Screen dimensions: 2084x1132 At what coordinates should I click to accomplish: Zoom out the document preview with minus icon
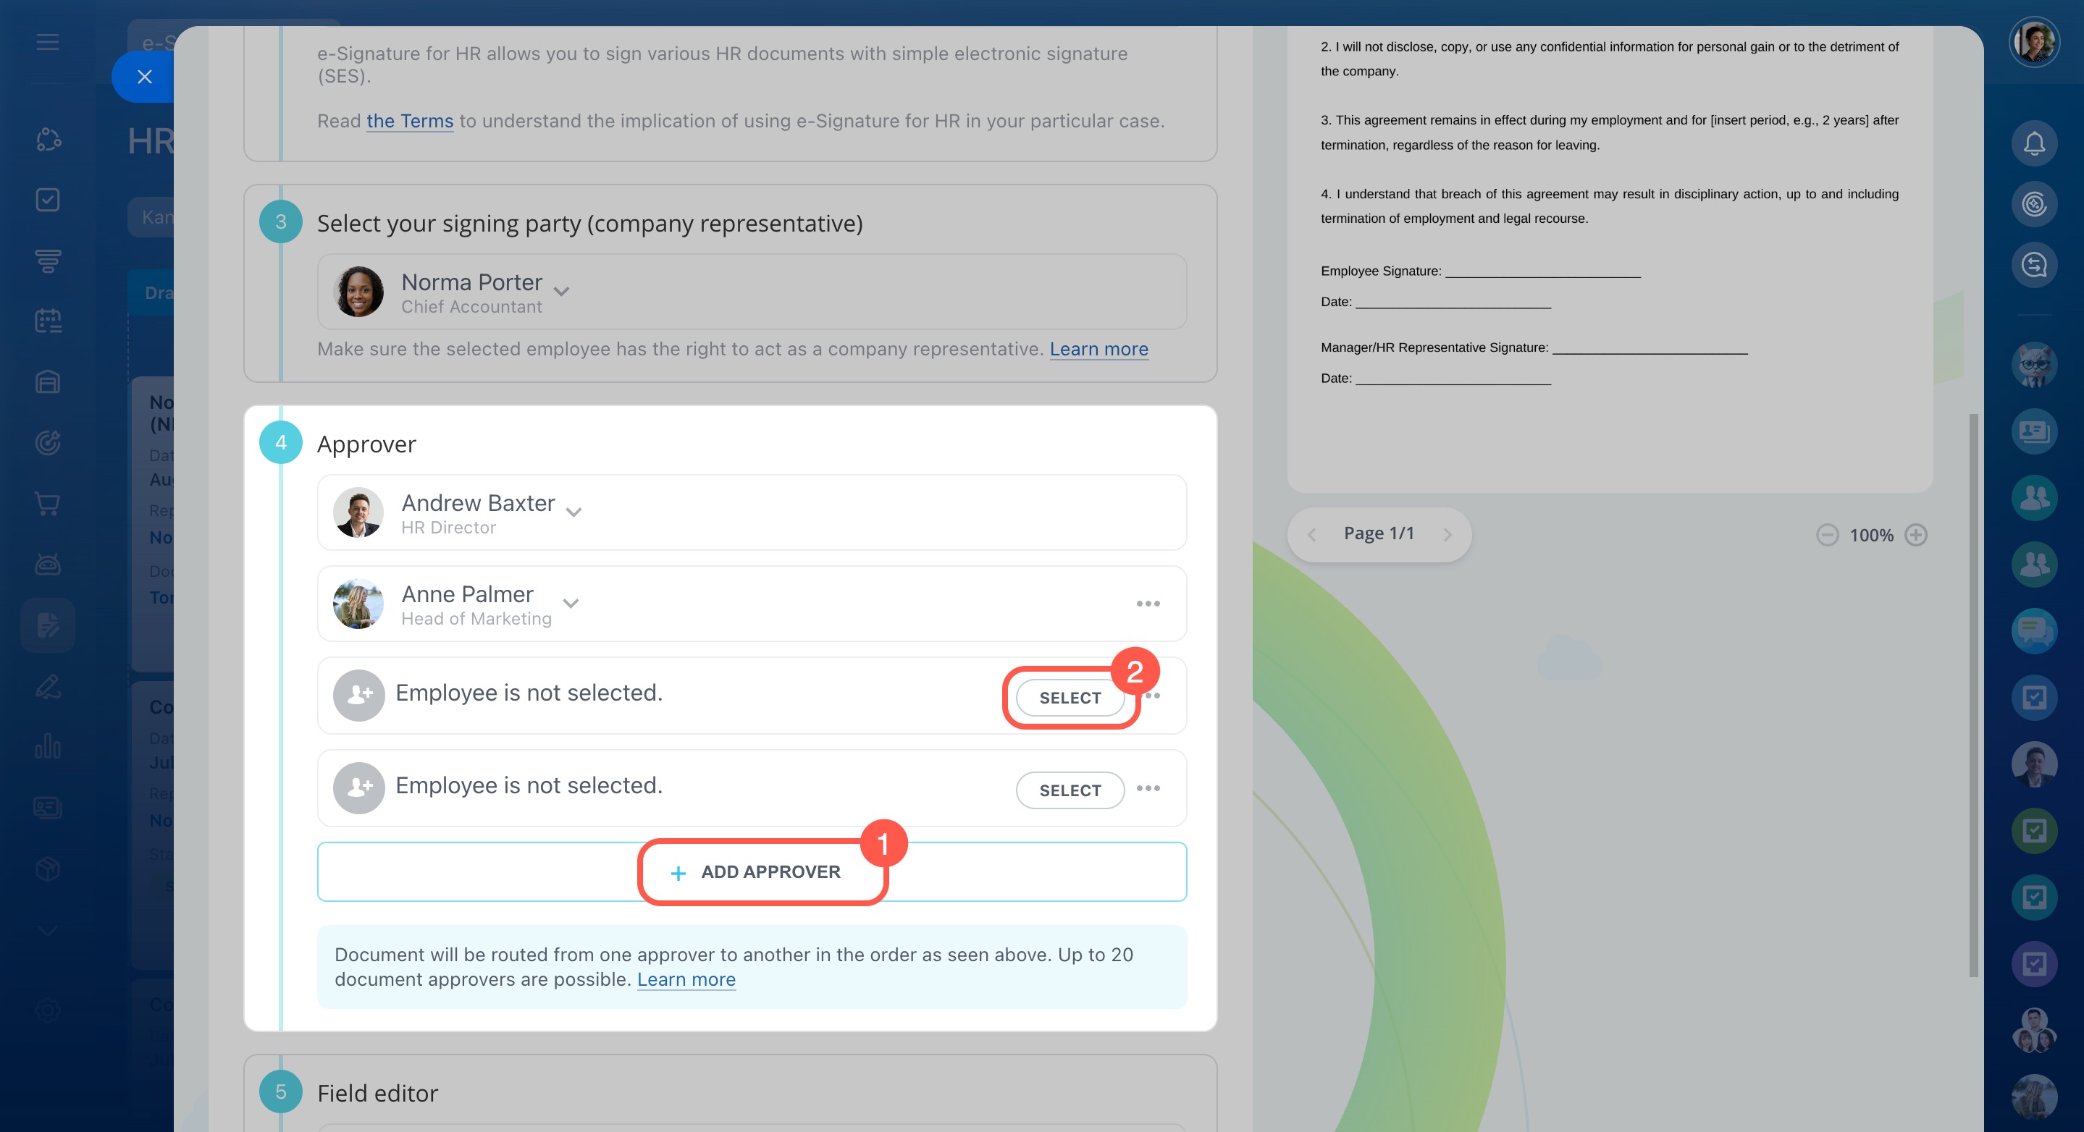[x=1828, y=534]
